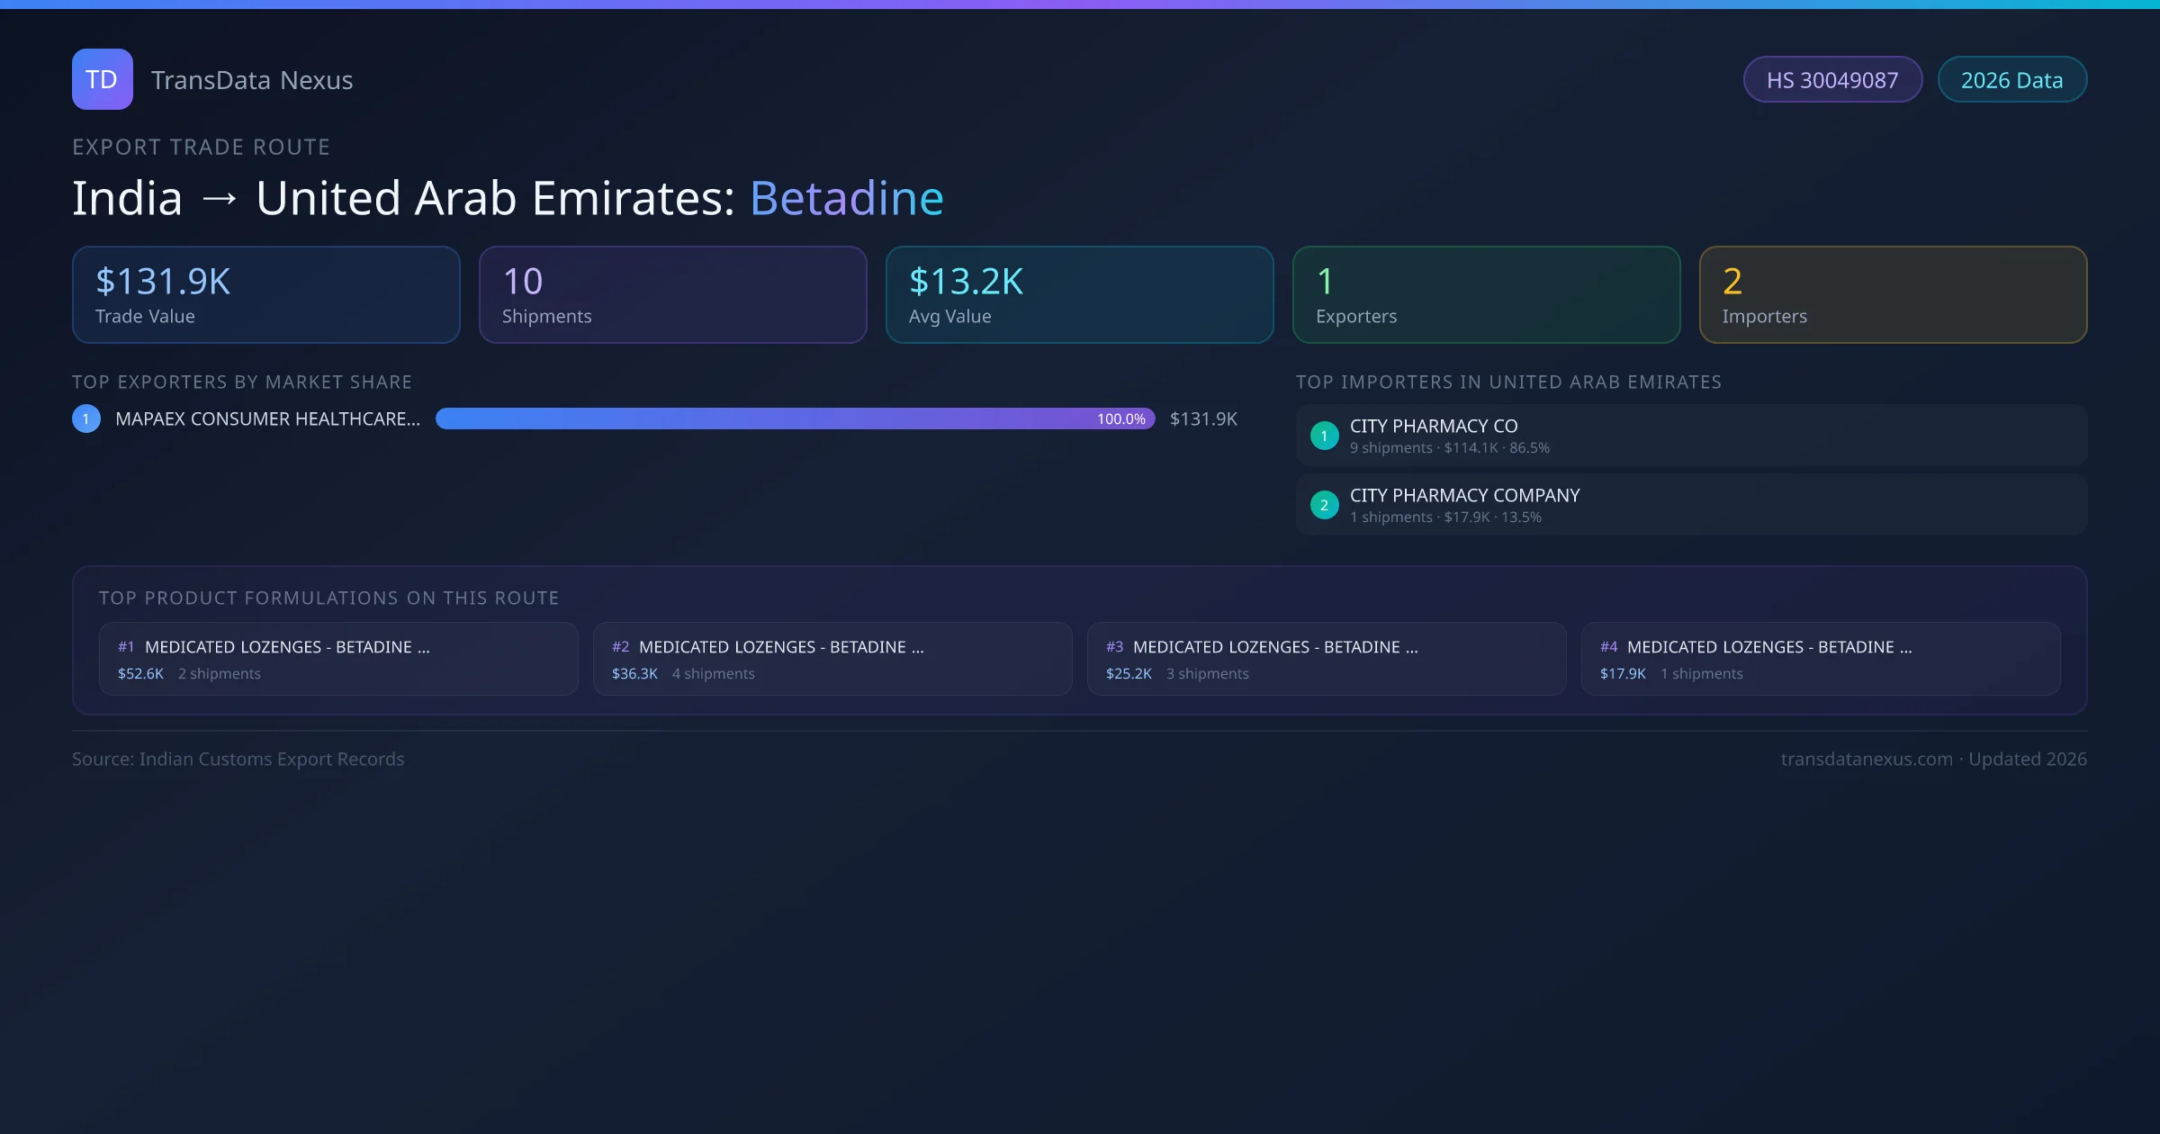Open the 2 Importers stat card

(1893, 294)
